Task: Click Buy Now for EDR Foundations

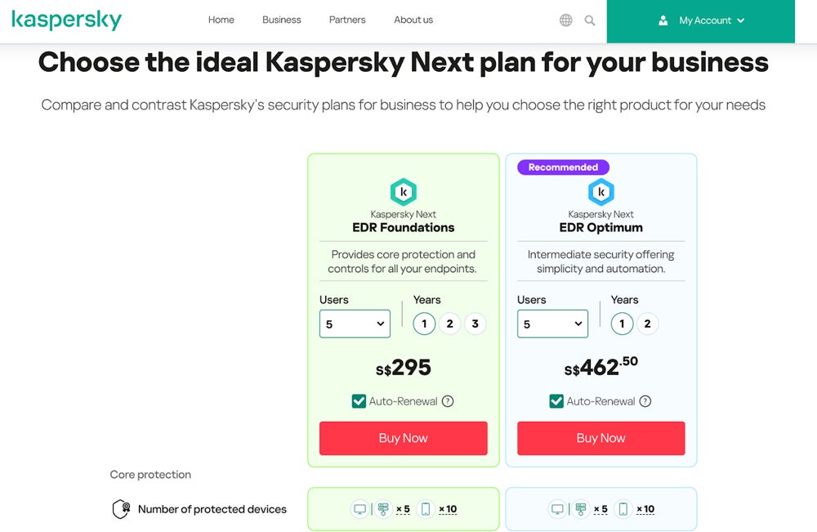Action: click(x=403, y=438)
